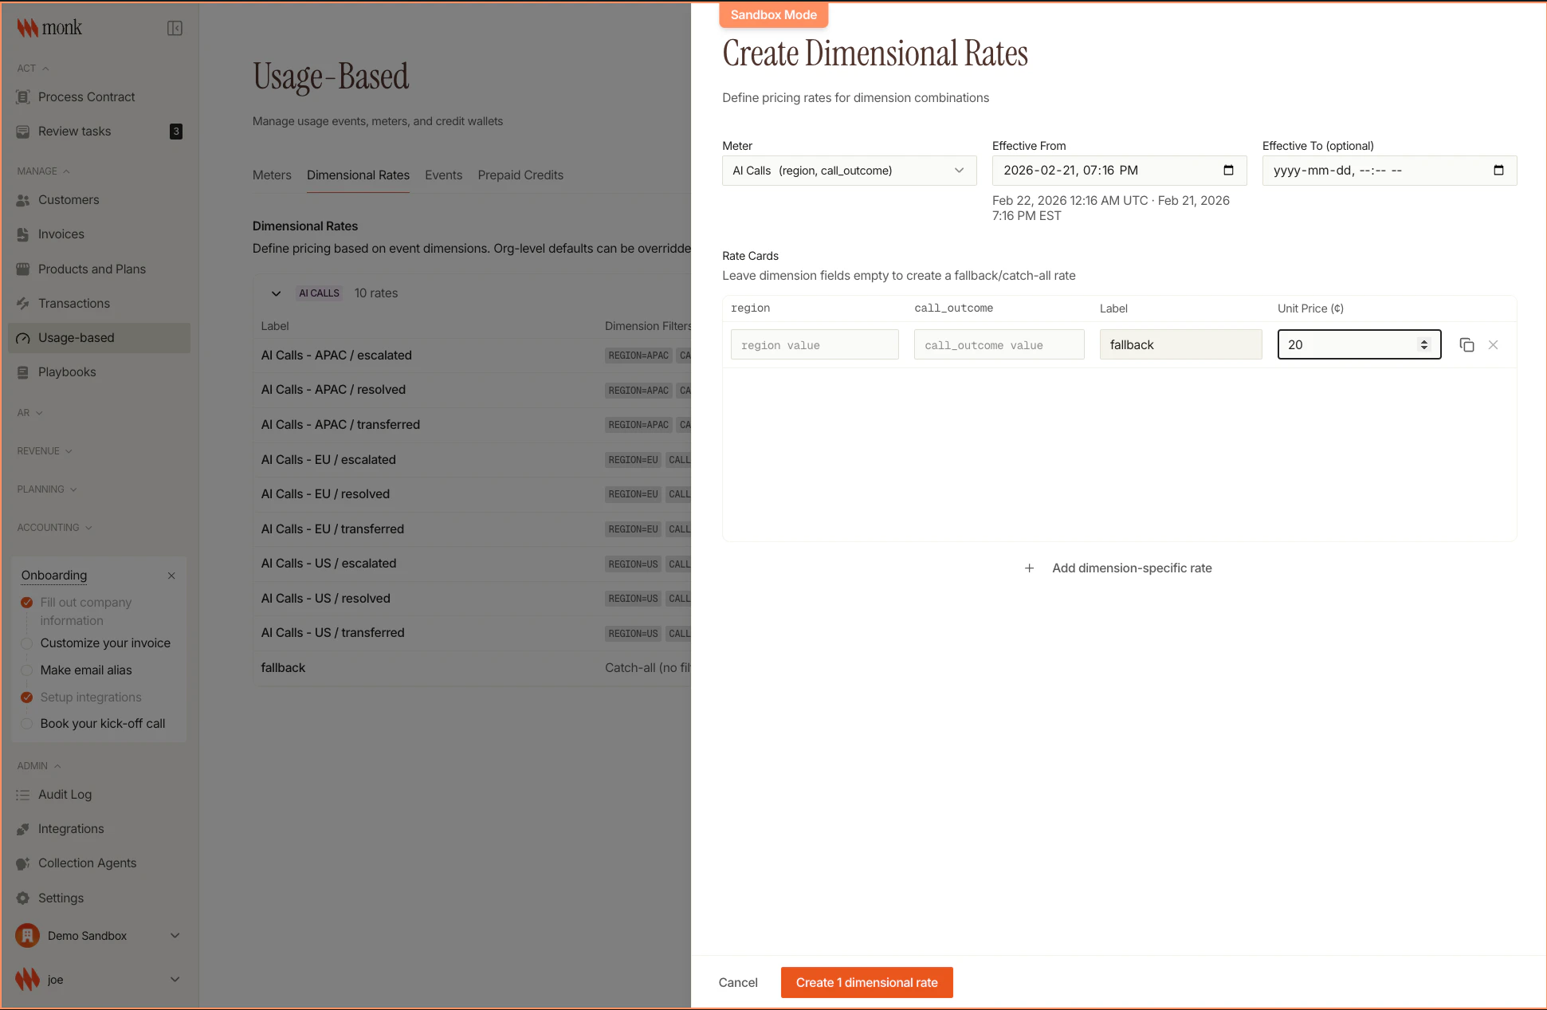Collapse the sidebar using the collapse icon
The height and width of the screenshot is (1010, 1547).
point(175,26)
